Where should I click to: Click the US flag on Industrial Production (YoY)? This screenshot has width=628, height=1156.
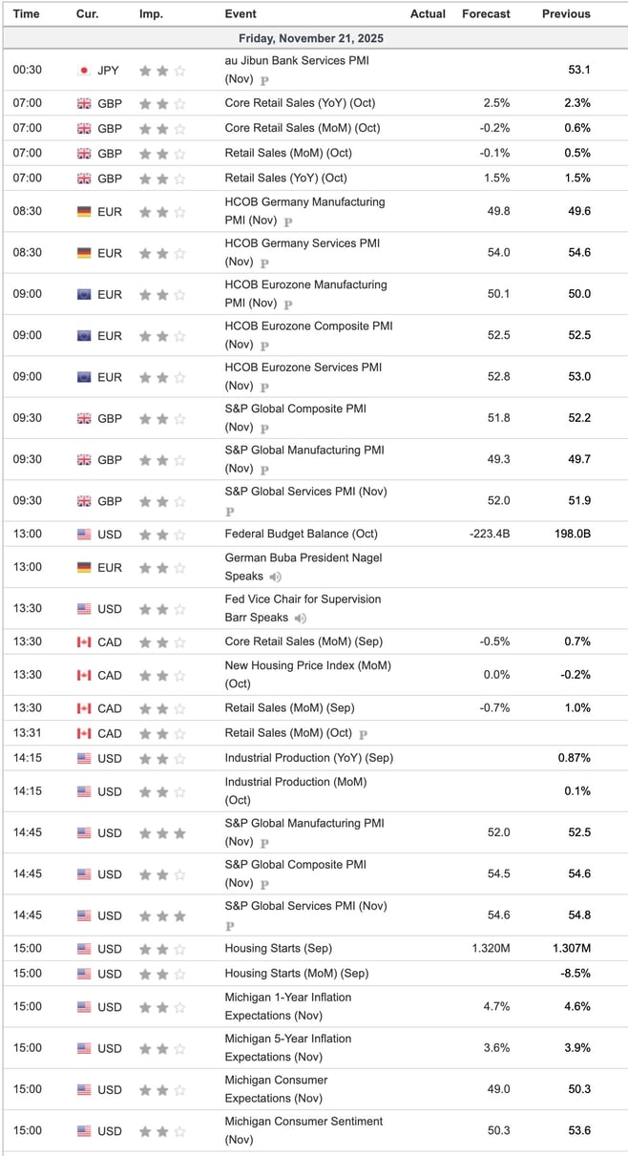pos(85,757)
